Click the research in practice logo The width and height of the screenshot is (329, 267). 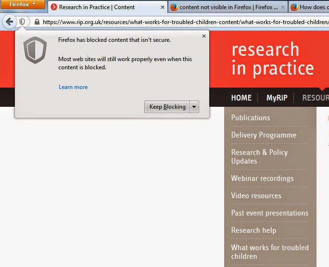click(x=273, y=59)
